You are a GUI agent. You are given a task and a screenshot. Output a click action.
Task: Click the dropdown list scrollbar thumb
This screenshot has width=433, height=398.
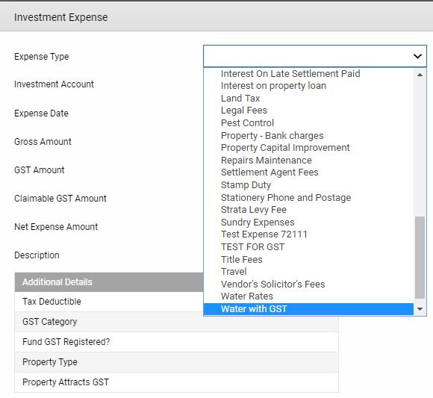420,258
